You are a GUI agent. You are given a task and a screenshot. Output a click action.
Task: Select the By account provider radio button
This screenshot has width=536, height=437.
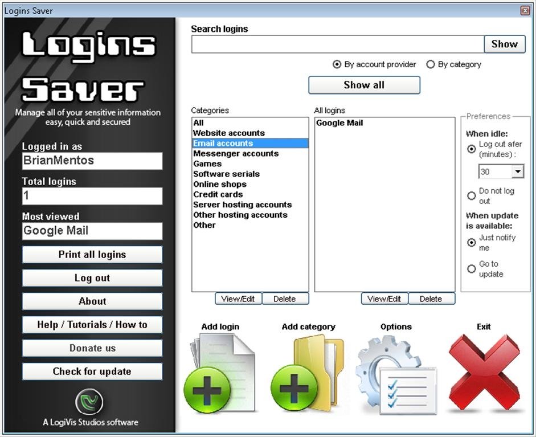click(337, 64)
